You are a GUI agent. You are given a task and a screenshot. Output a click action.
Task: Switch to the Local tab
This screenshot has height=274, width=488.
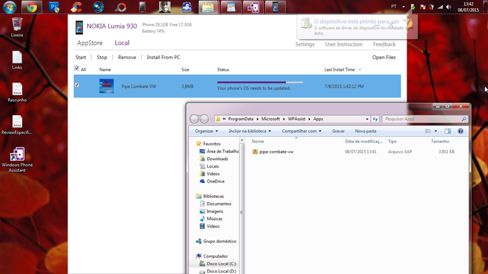point(122,43)
